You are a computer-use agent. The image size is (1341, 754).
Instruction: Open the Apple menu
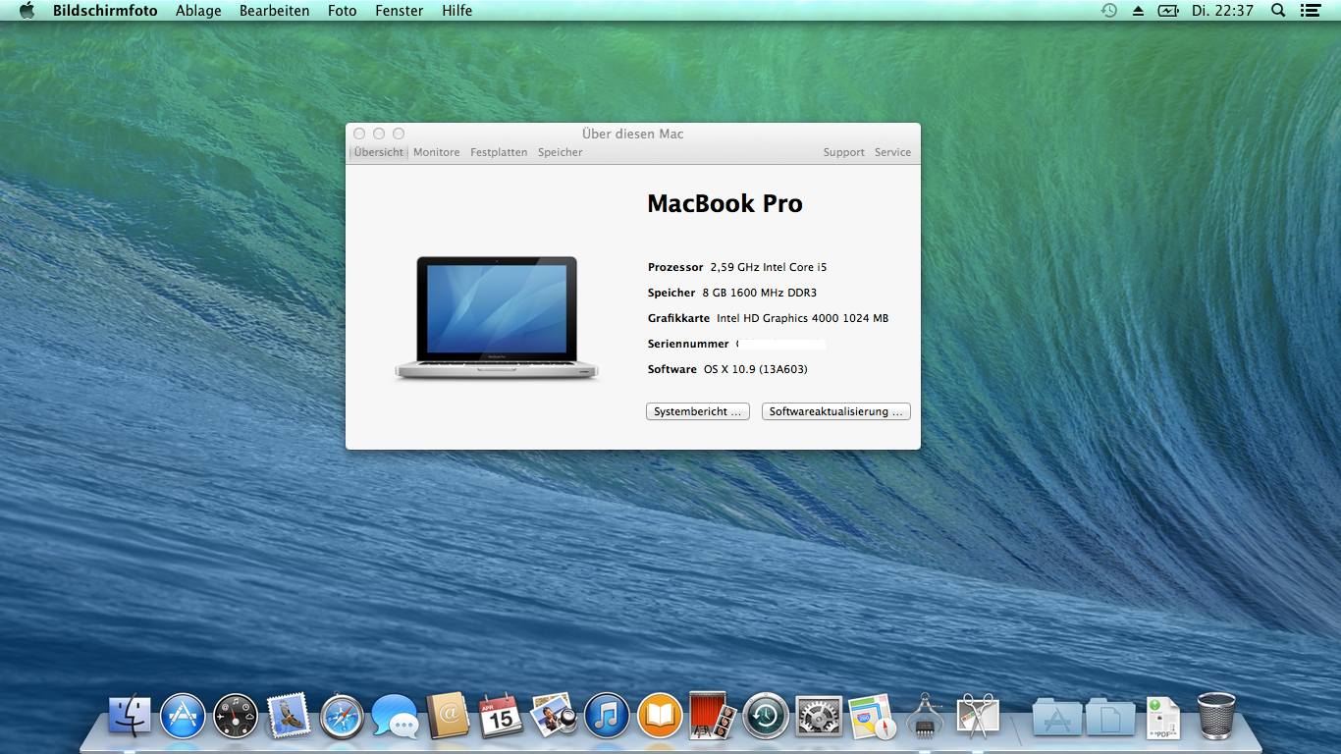[27, 11]
